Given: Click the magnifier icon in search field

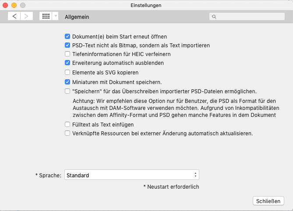Looking at the screenshot, I should click(x=214, y=17).
